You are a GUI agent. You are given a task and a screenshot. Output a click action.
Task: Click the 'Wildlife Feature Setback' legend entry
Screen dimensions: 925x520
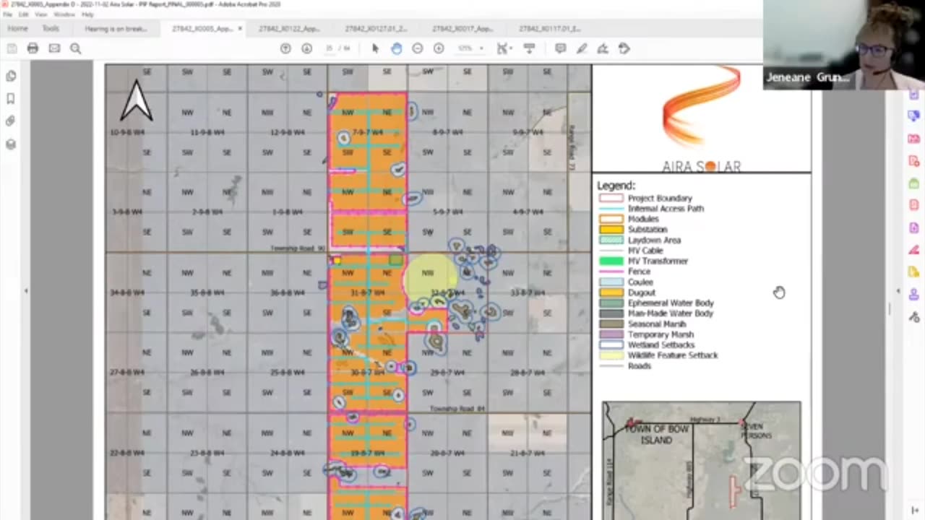point(672,355)
